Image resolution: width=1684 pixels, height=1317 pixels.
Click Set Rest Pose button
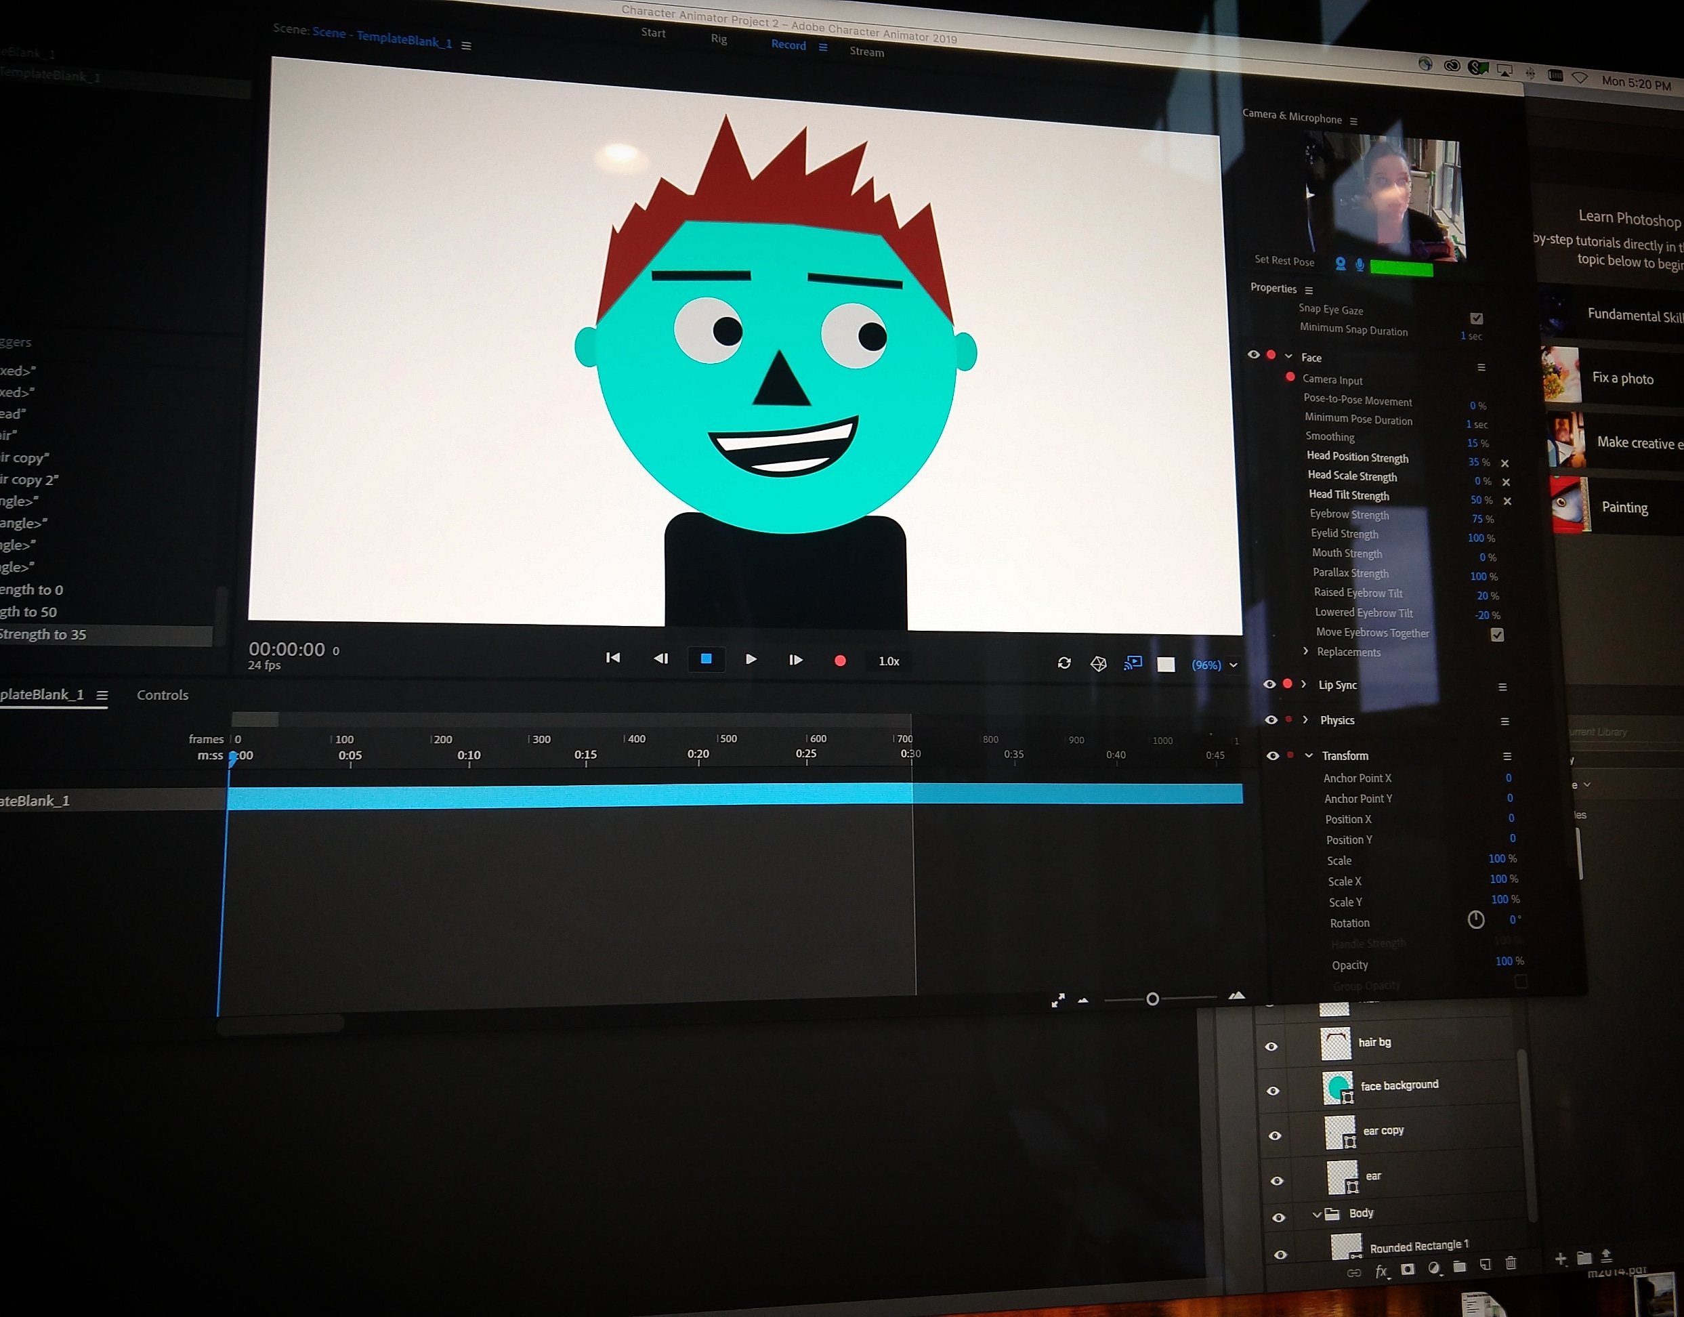click(x=1284, y=261)
